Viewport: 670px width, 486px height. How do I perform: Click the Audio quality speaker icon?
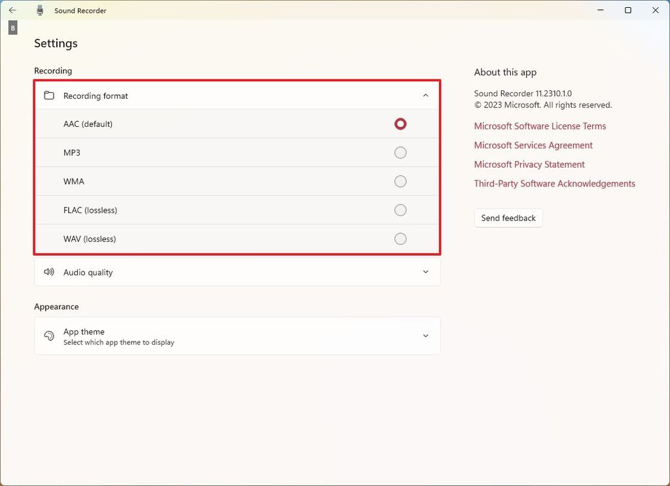(x=49, y=271)
